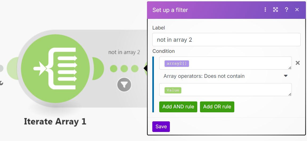The width and height of the screenshot is (307, 141).
Task: Select the array2[] variable pill
Action: click(177, 63)
